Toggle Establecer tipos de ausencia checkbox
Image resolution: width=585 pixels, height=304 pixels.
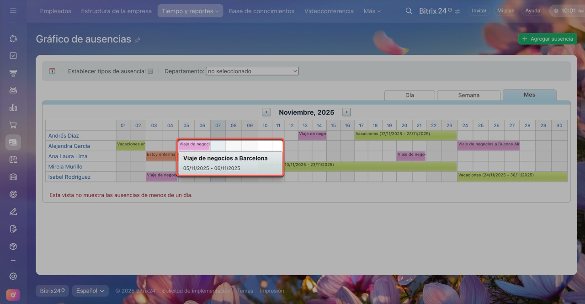pyautogui.click(x=150, y=71)
